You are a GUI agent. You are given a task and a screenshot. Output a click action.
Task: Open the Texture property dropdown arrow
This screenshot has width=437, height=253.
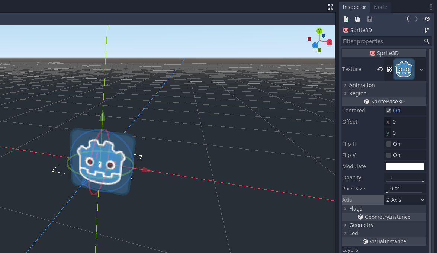point(421,69)
